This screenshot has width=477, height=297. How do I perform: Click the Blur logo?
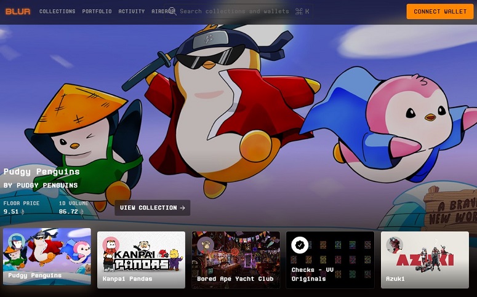coord(18,11)
